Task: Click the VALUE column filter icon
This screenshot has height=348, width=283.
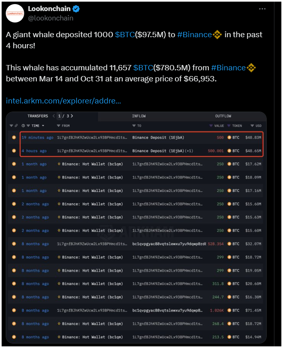Action: pos(211,126)
